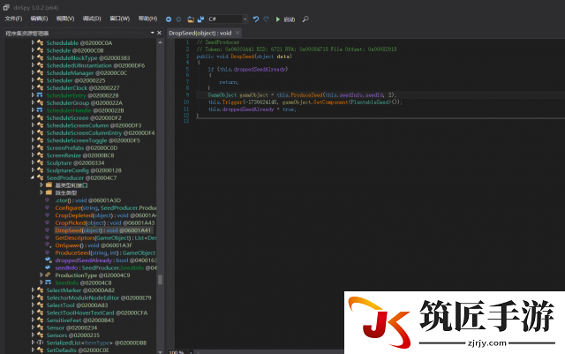Open the 编辑(E) menu
Screen dimensions: 565x354
tap(39, 19)
